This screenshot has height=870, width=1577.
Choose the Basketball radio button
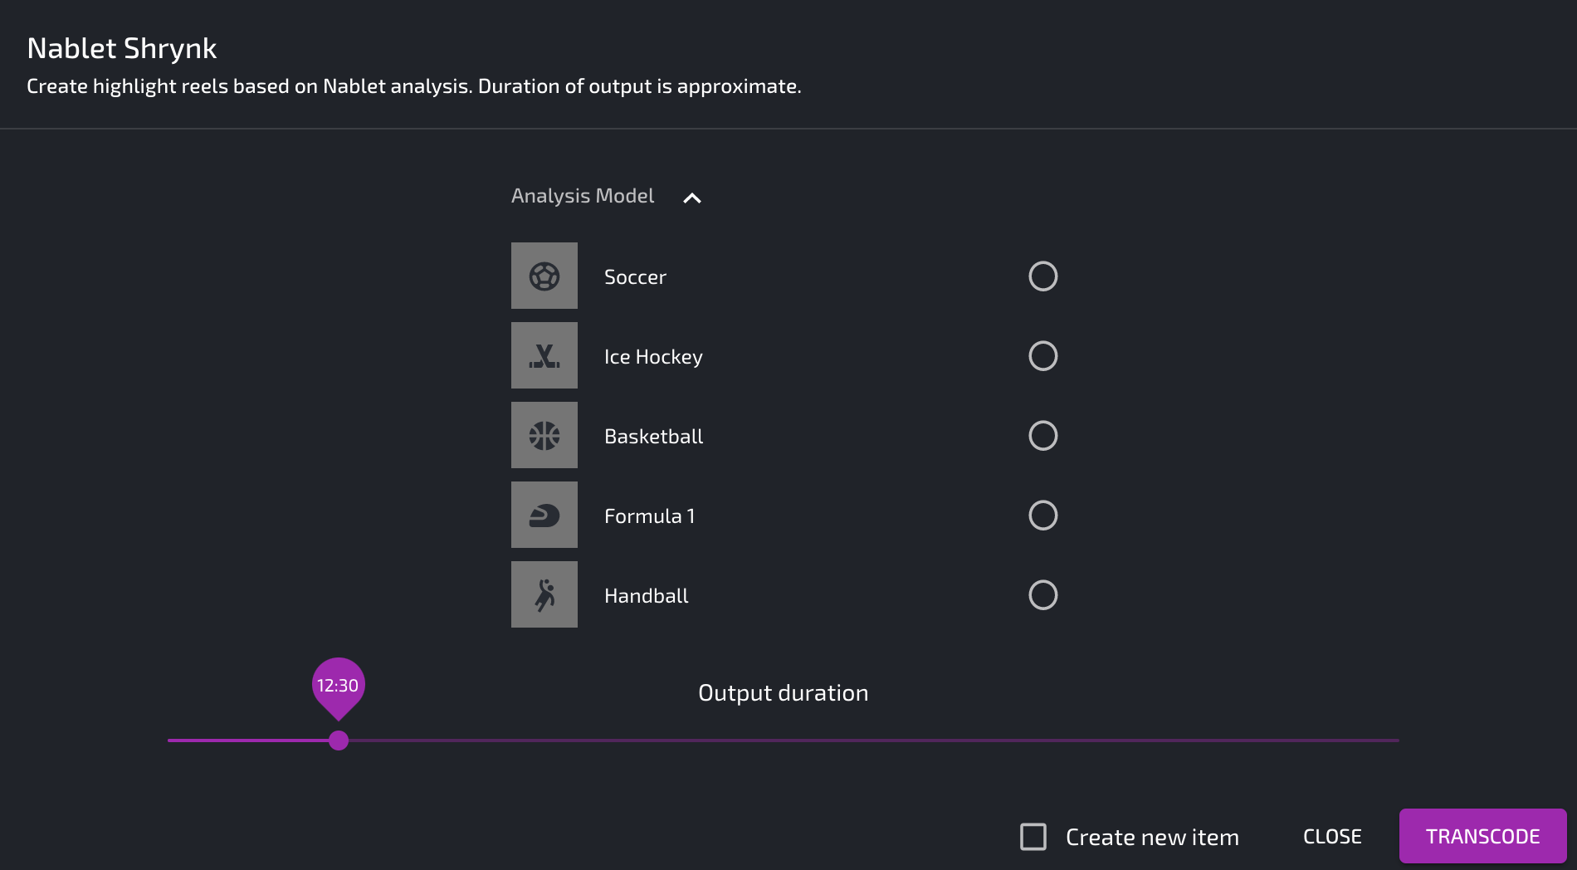pos(1042,436)
